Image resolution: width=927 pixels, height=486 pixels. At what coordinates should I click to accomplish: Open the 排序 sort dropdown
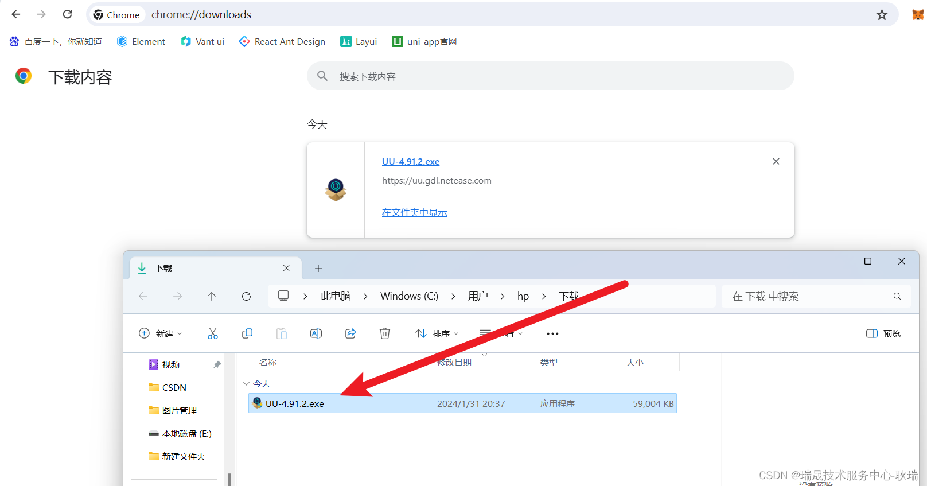tap(437, 333)
